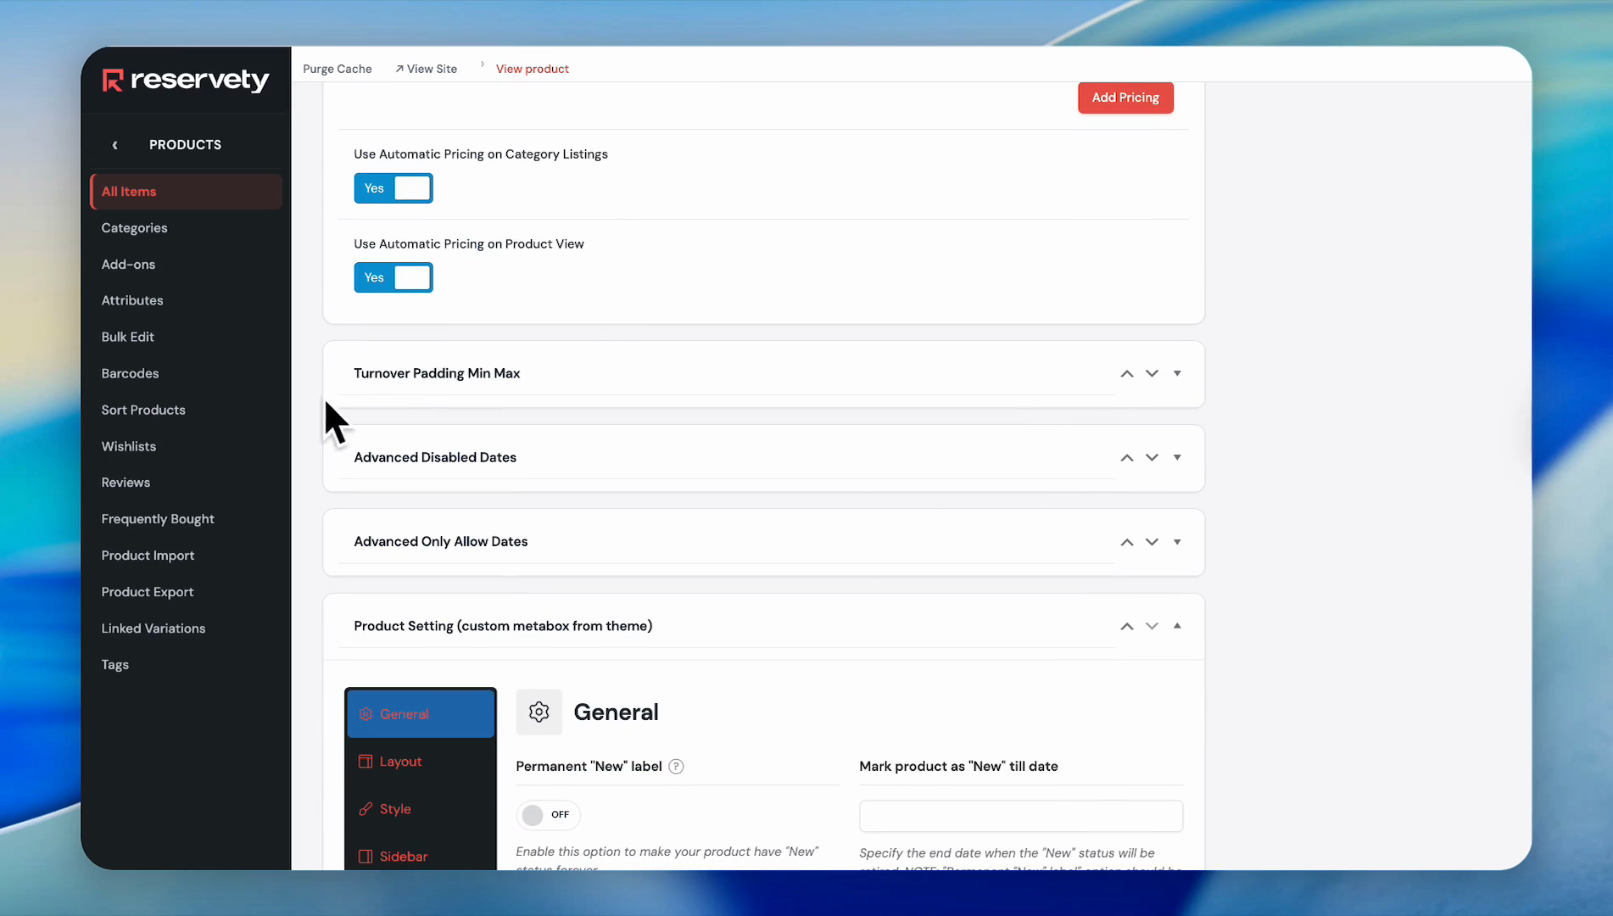Click the Add Pricing button
This screenshot has width=1613, height=916.
[1125, 98]
